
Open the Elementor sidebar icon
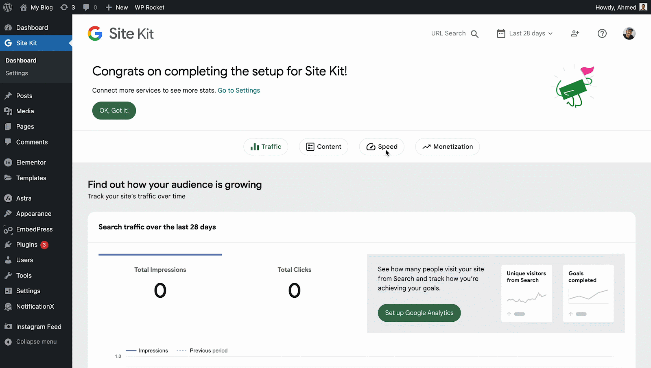[8, 162]
